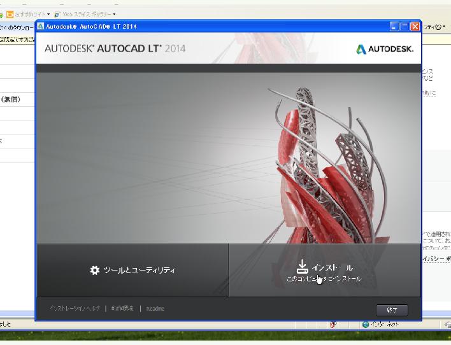
Task: Close the AutoCAD LT 2014 installer window
Action: tap(415, 27)
